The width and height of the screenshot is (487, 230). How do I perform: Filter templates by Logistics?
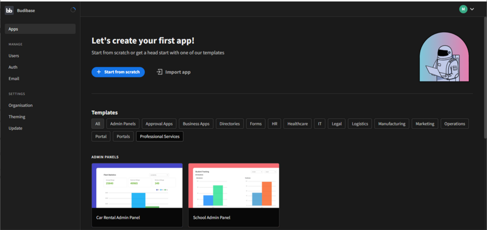[360, 124]
